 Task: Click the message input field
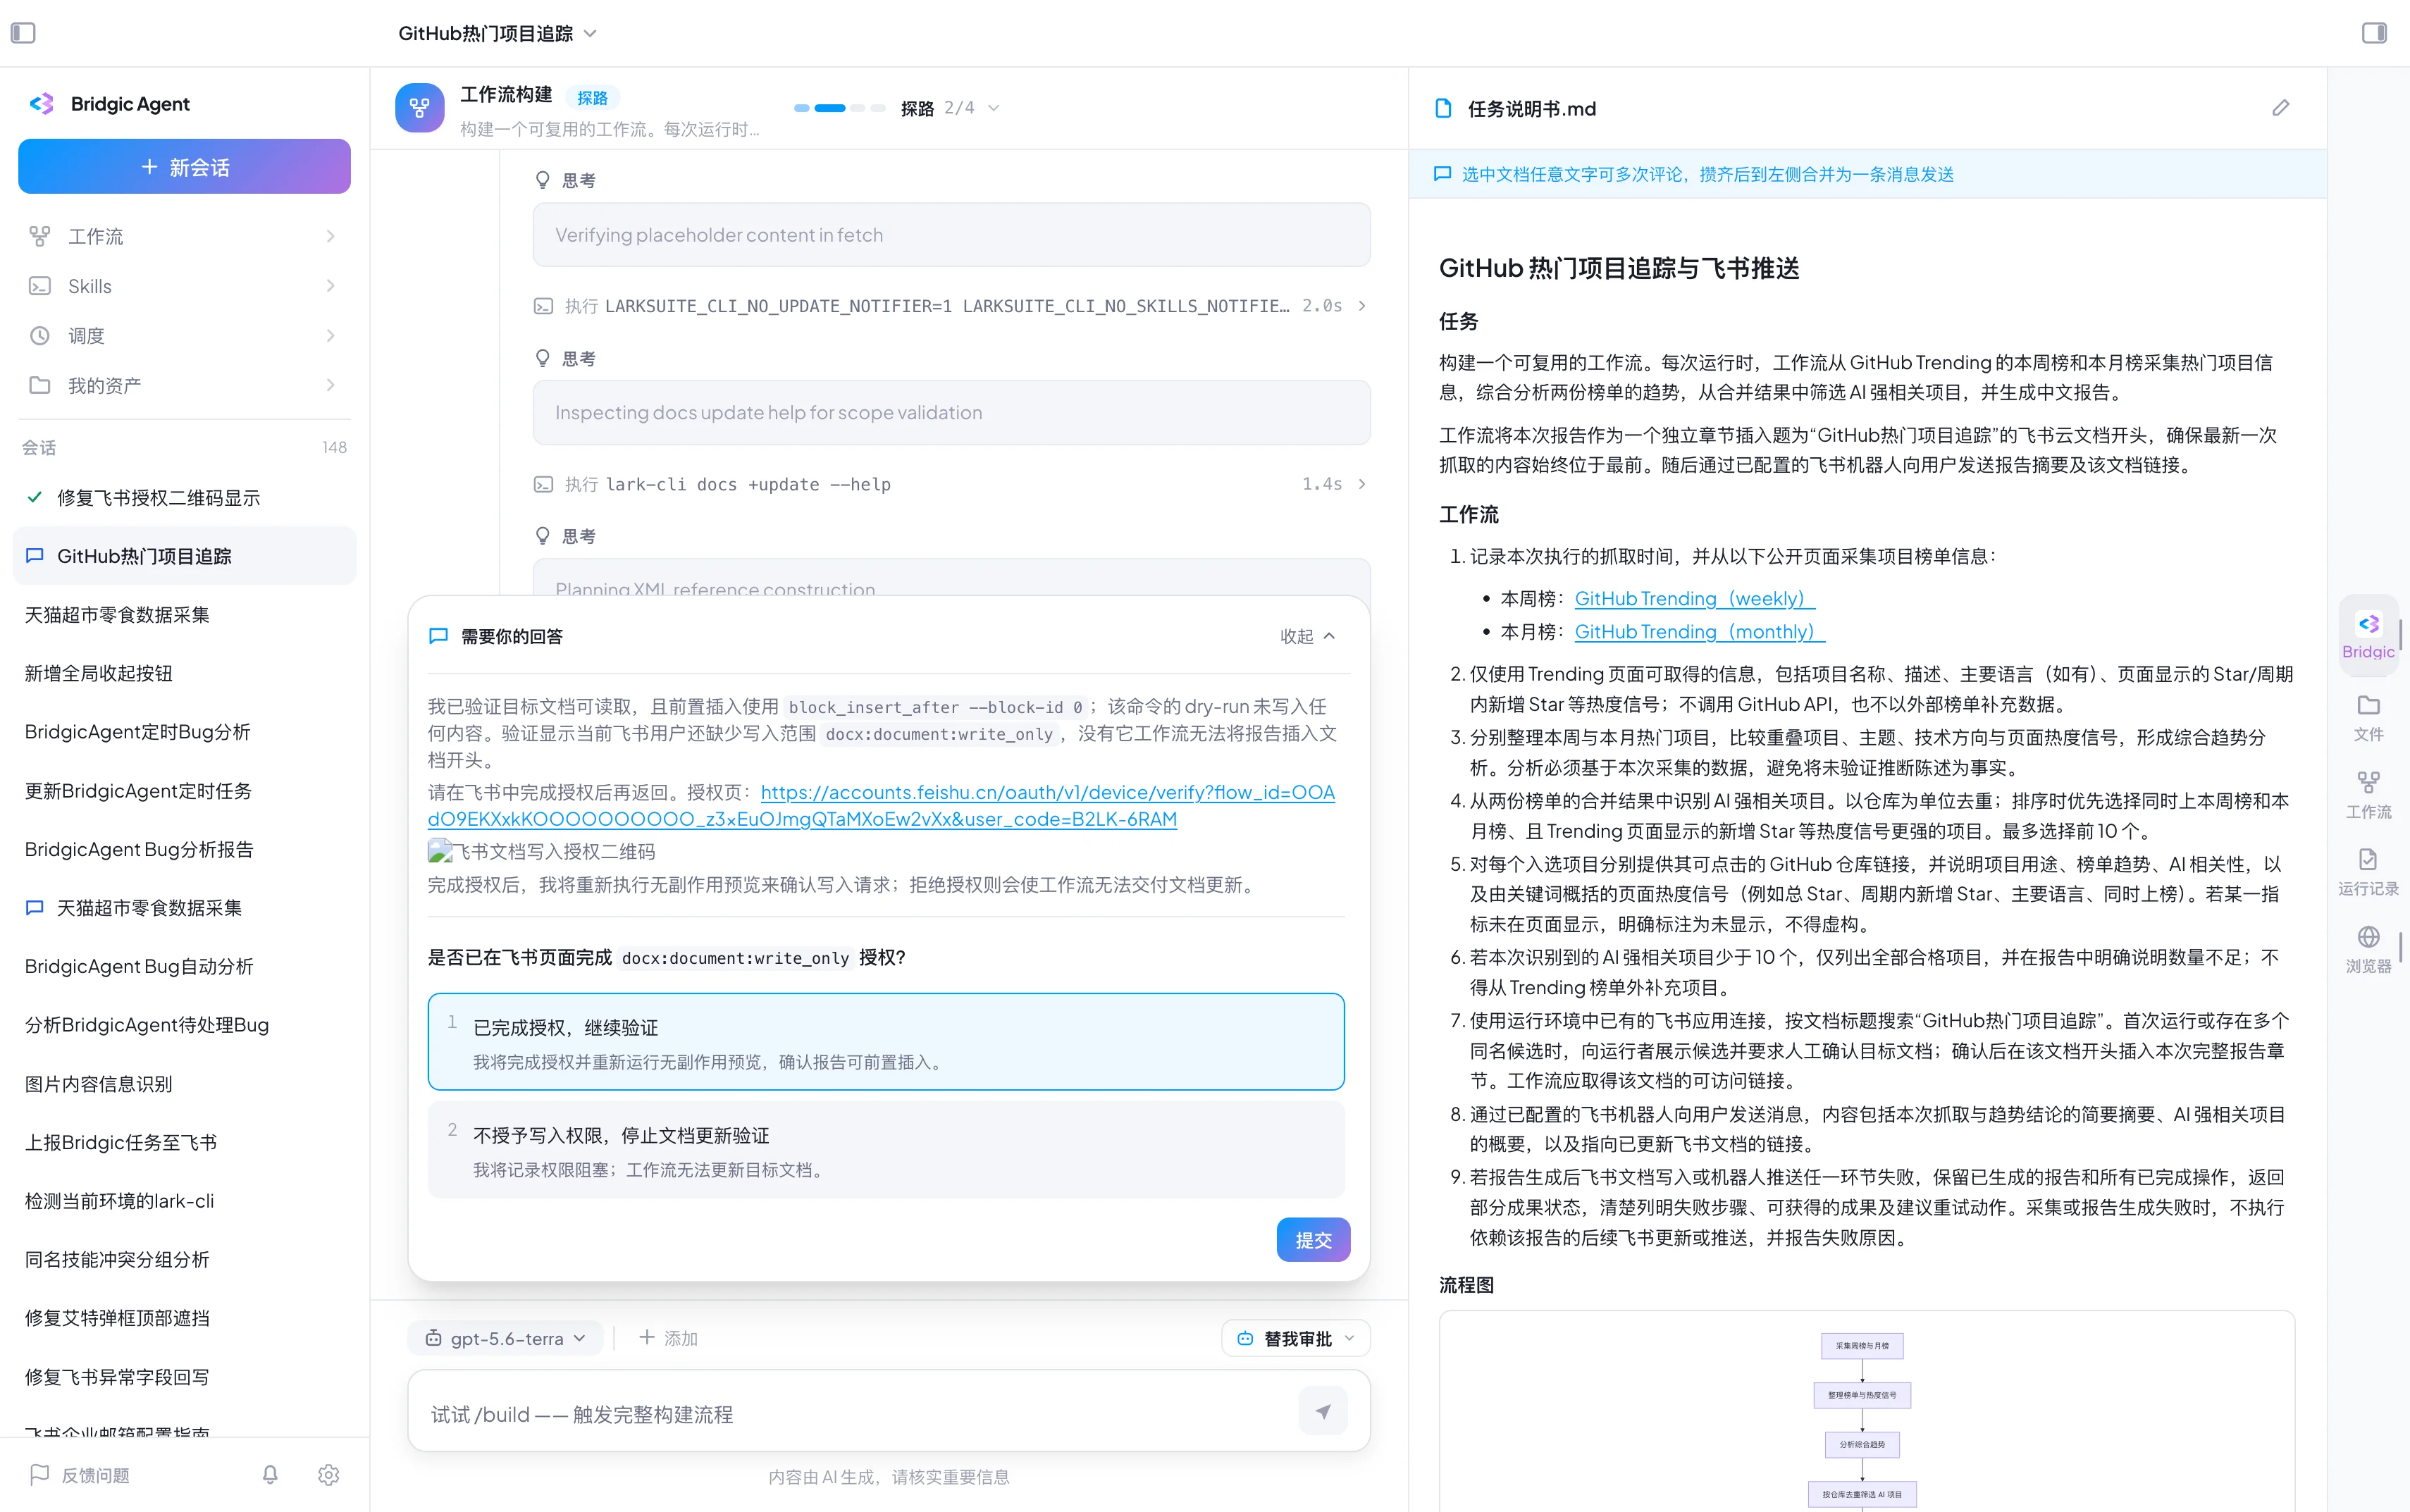tap(860, 1413)
